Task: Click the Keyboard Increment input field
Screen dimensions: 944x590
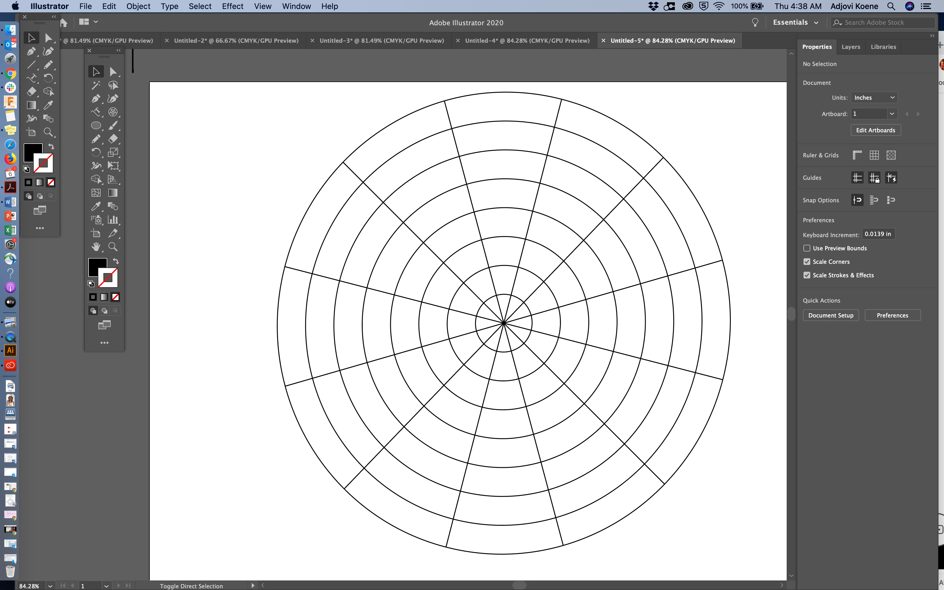Action: click(x=878, y=234)
